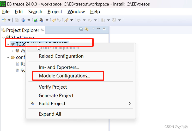Close the Project Explorer tab
Image resolution: width=192 pixels, height=131 pixels.
(x=42, y=30)
